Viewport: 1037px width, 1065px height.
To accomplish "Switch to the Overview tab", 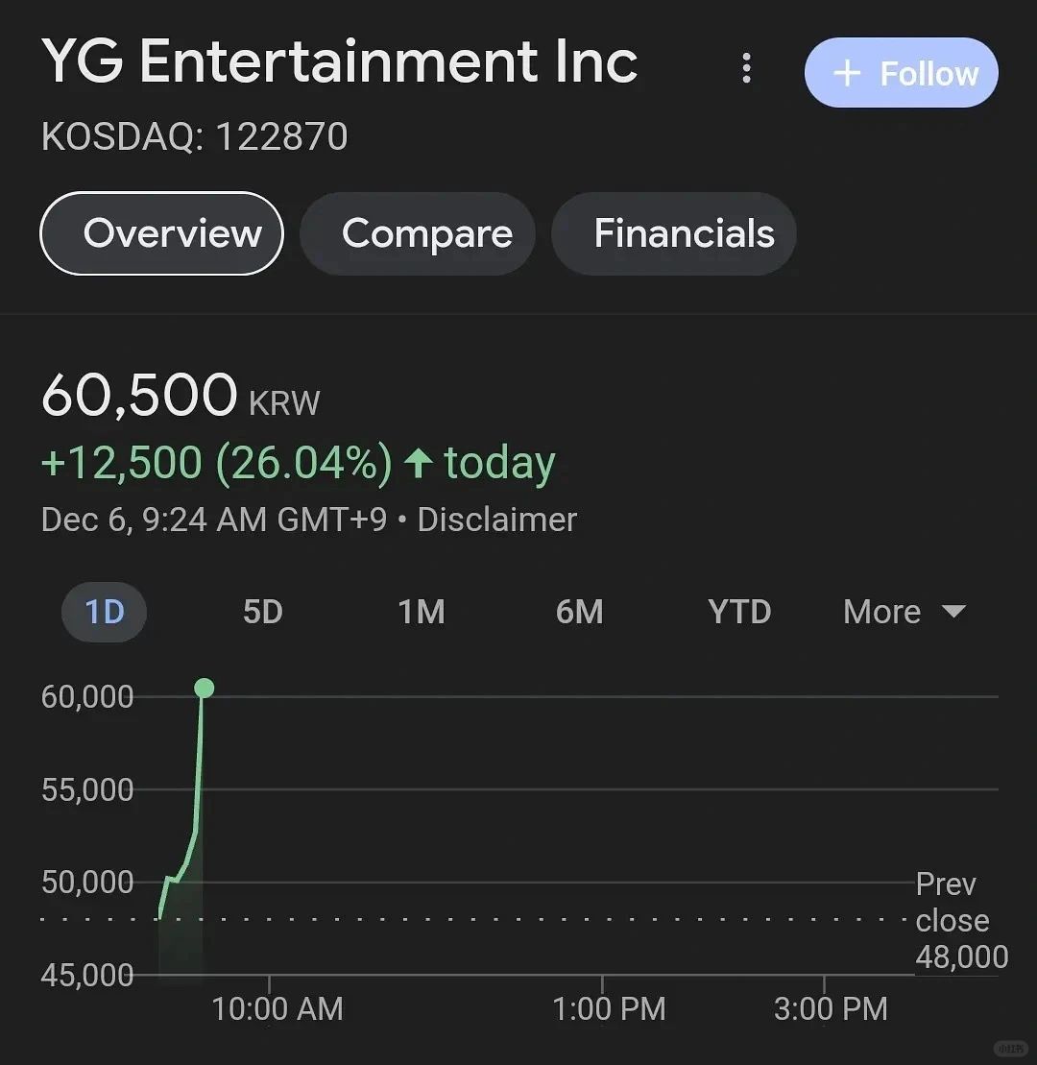I will pos(161,233).
